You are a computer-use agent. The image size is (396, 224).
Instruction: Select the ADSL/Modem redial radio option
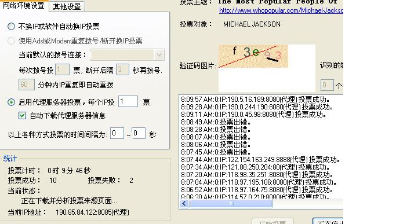coord(11,41)
